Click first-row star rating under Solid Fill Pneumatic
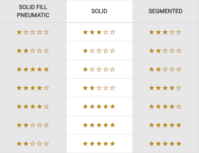The image size is (199, 153). pyautogui.click(x=33, y=32)
